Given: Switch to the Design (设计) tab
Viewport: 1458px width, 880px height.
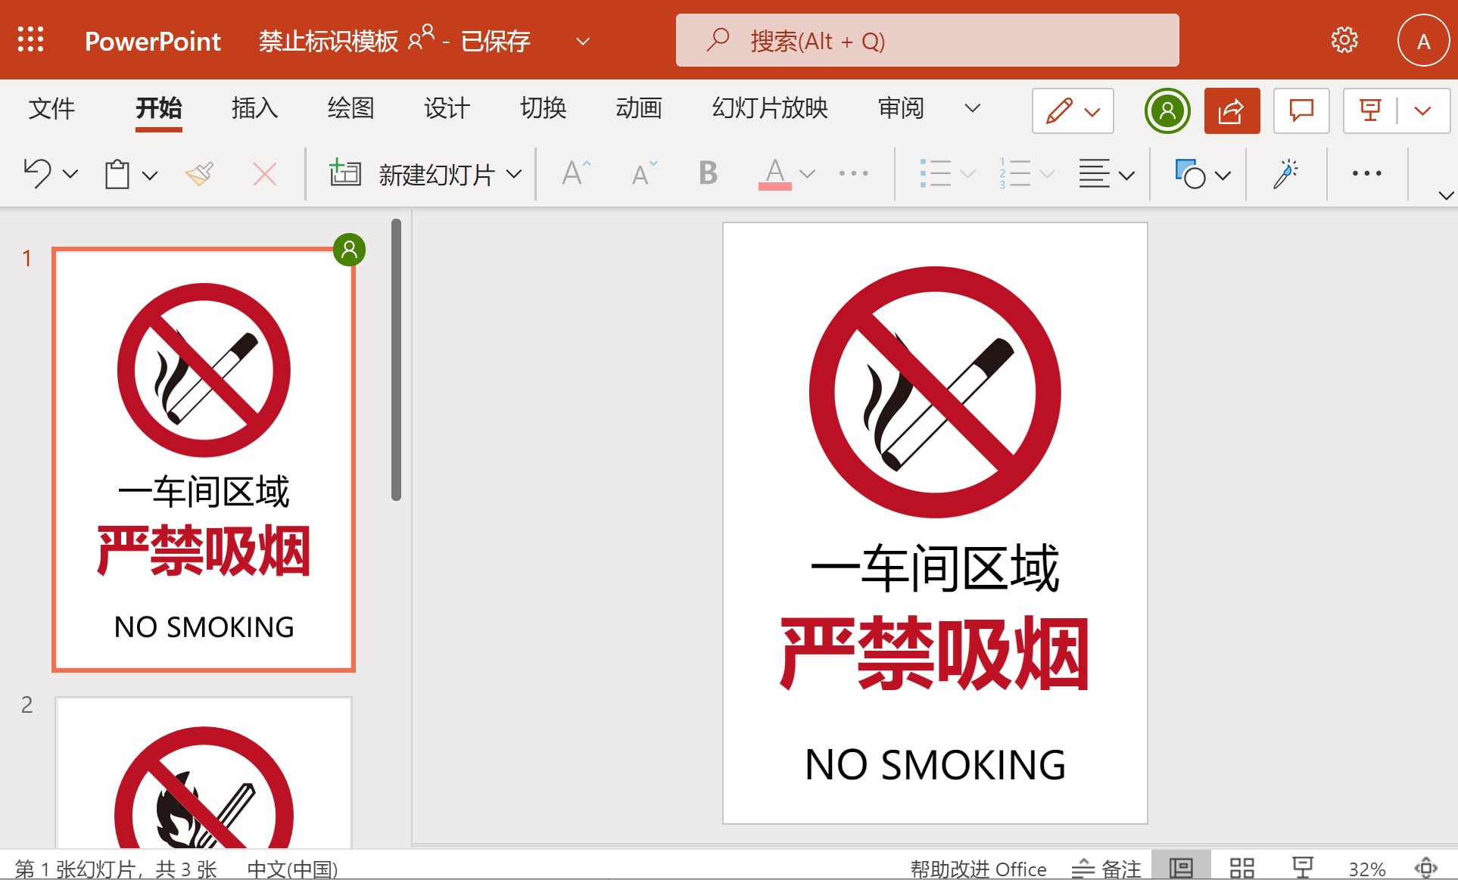Looking at the screenshot, I should (x=447, y=108).
